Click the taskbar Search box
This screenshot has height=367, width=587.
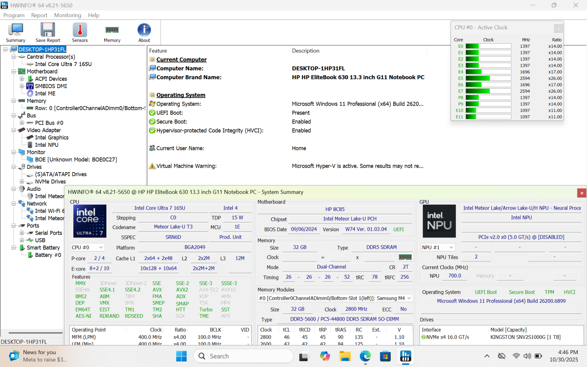tap(243, 356)
